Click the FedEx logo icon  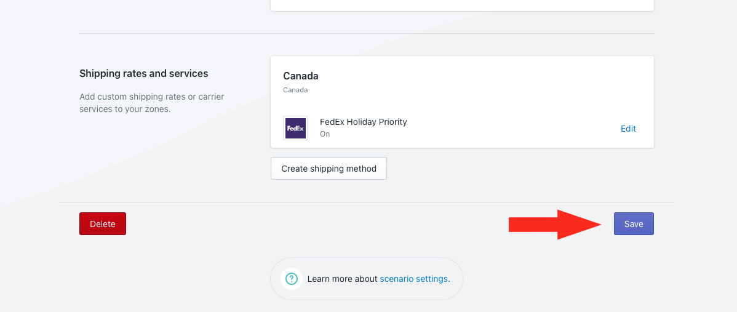295,128
